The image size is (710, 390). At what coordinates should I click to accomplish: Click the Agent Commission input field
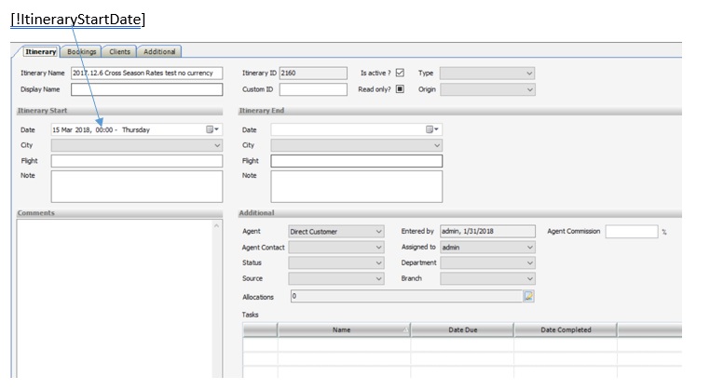pos(631,231)
